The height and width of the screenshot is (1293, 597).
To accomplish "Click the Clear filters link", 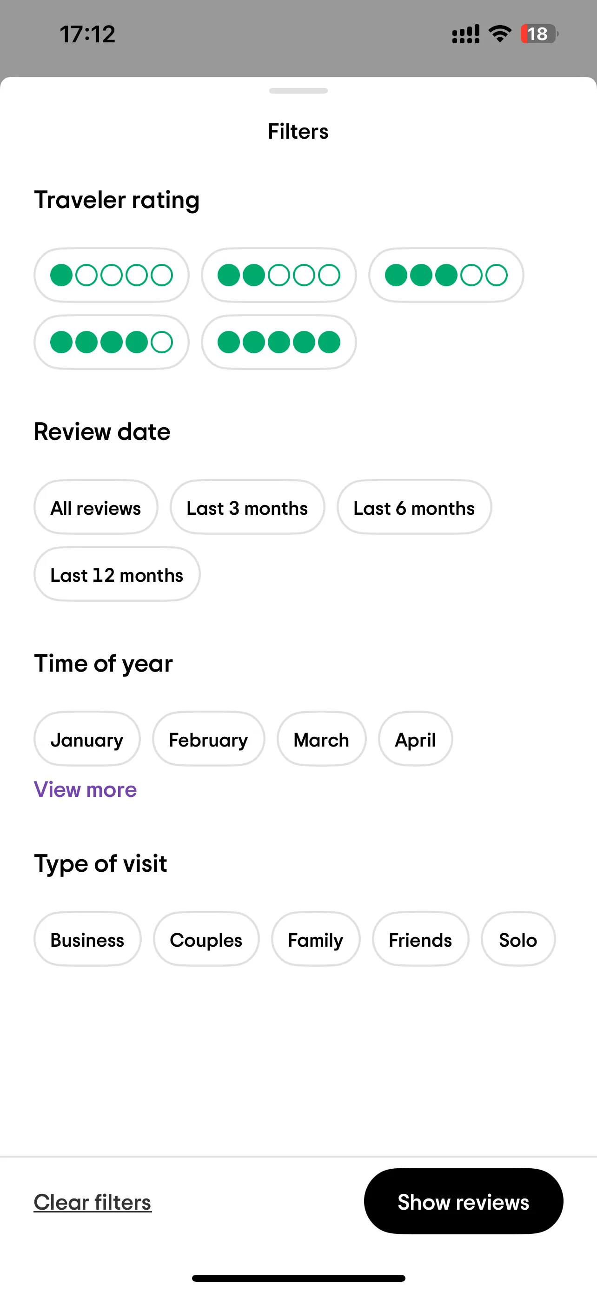I will [x=93, y=1202].
